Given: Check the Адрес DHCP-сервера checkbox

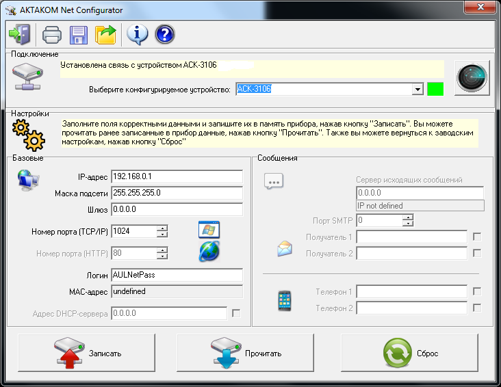Looking at the screenshot, I should [236, 313].
